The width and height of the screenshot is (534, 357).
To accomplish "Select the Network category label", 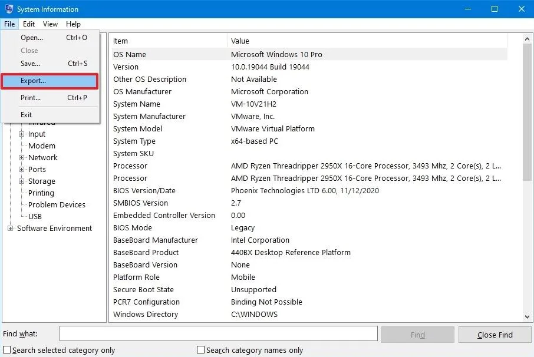I will coord(43,157).
